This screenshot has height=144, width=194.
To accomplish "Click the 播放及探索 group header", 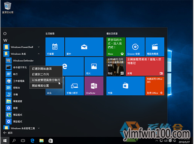I will 112,33.
